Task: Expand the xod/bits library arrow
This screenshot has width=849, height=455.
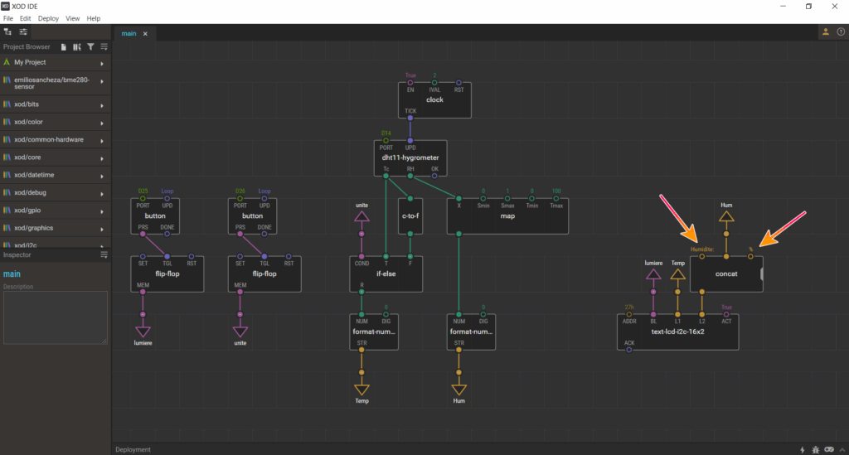Action: (x=102, y=105)
